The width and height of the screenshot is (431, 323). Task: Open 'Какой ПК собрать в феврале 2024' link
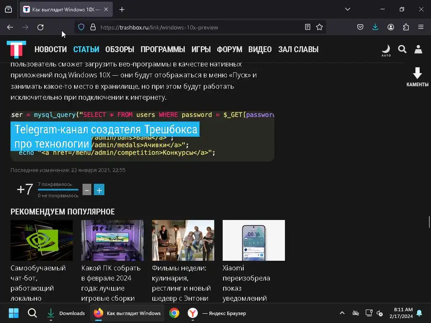(111, 283)
